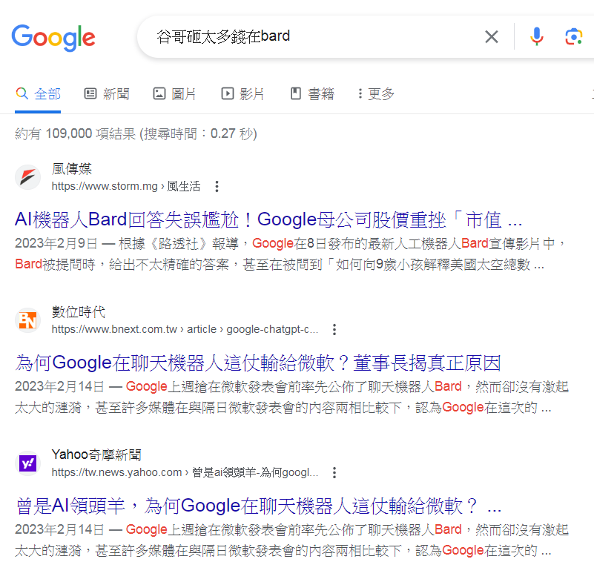This screenshot has height=582, width=594.
Task: Open the 曾是AI領頭羊 Yahoo article link
Action: click(x=258, y=506)
